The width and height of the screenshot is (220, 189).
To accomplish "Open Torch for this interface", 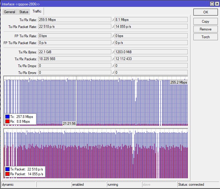I will pos(206,37).
